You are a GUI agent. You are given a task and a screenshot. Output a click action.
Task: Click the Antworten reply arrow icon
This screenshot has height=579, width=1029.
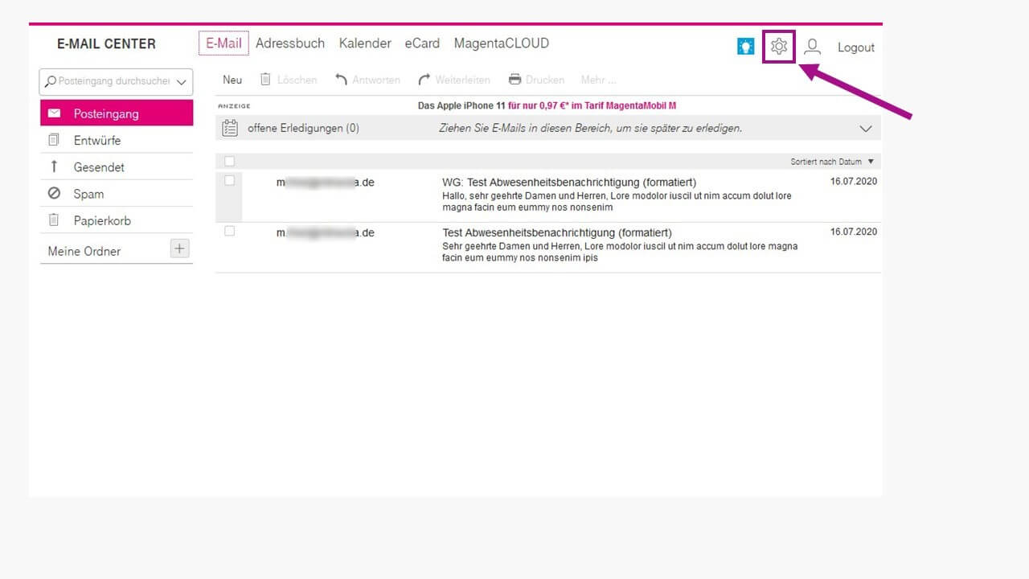tap(341, 79)
